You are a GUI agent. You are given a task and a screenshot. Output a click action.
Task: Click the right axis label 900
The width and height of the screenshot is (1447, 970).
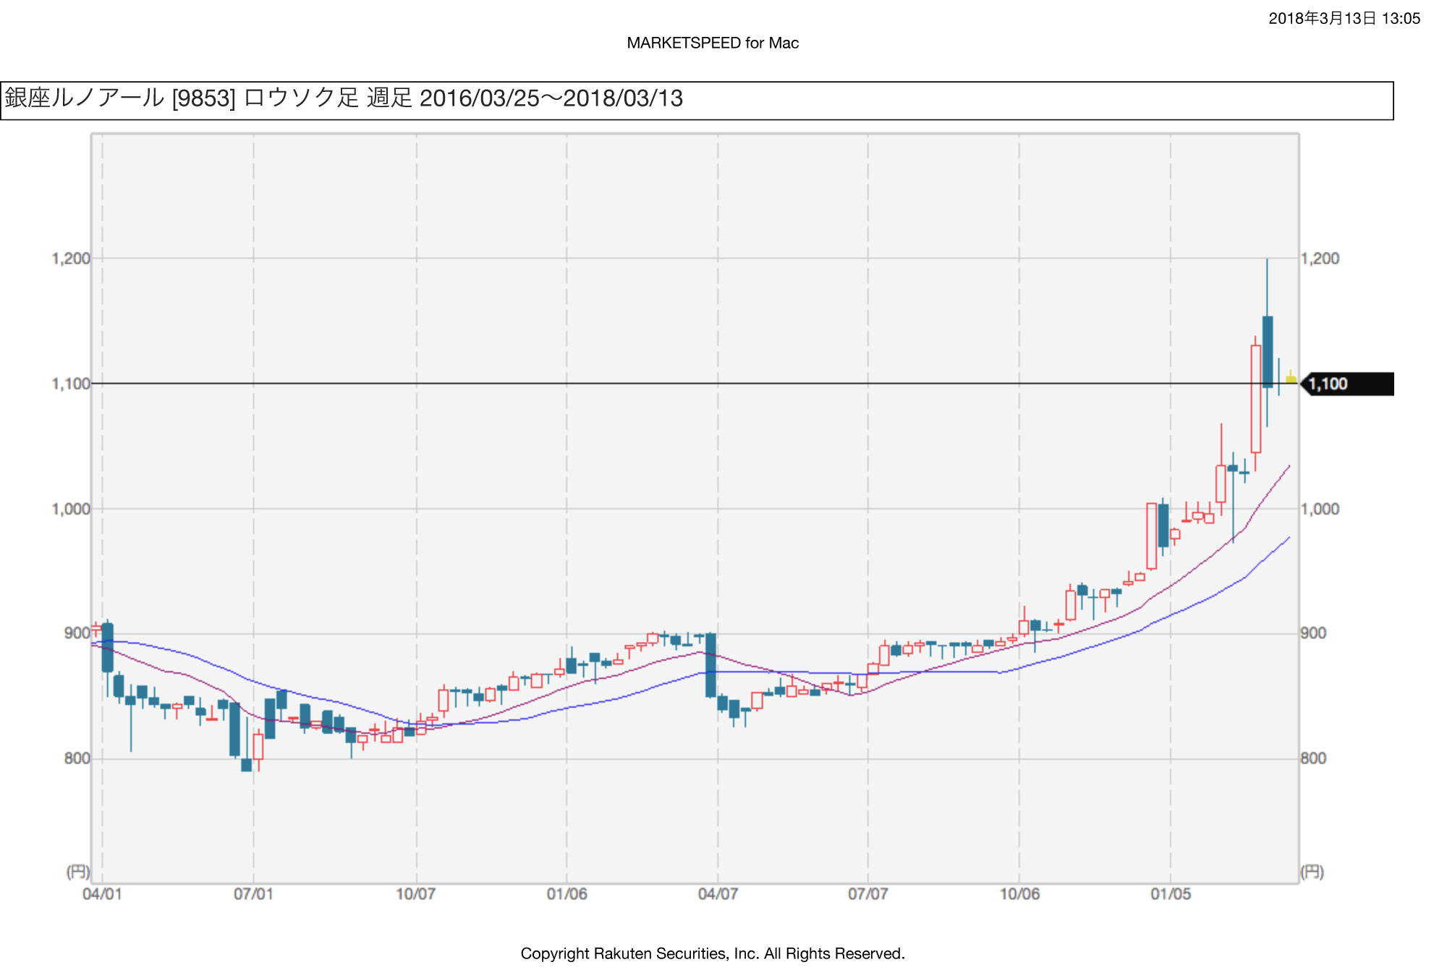(1313, 633)
